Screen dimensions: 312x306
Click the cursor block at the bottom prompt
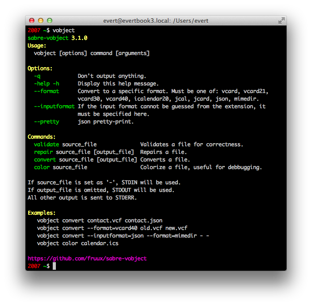pyautogui.click(x=55, y=266)
